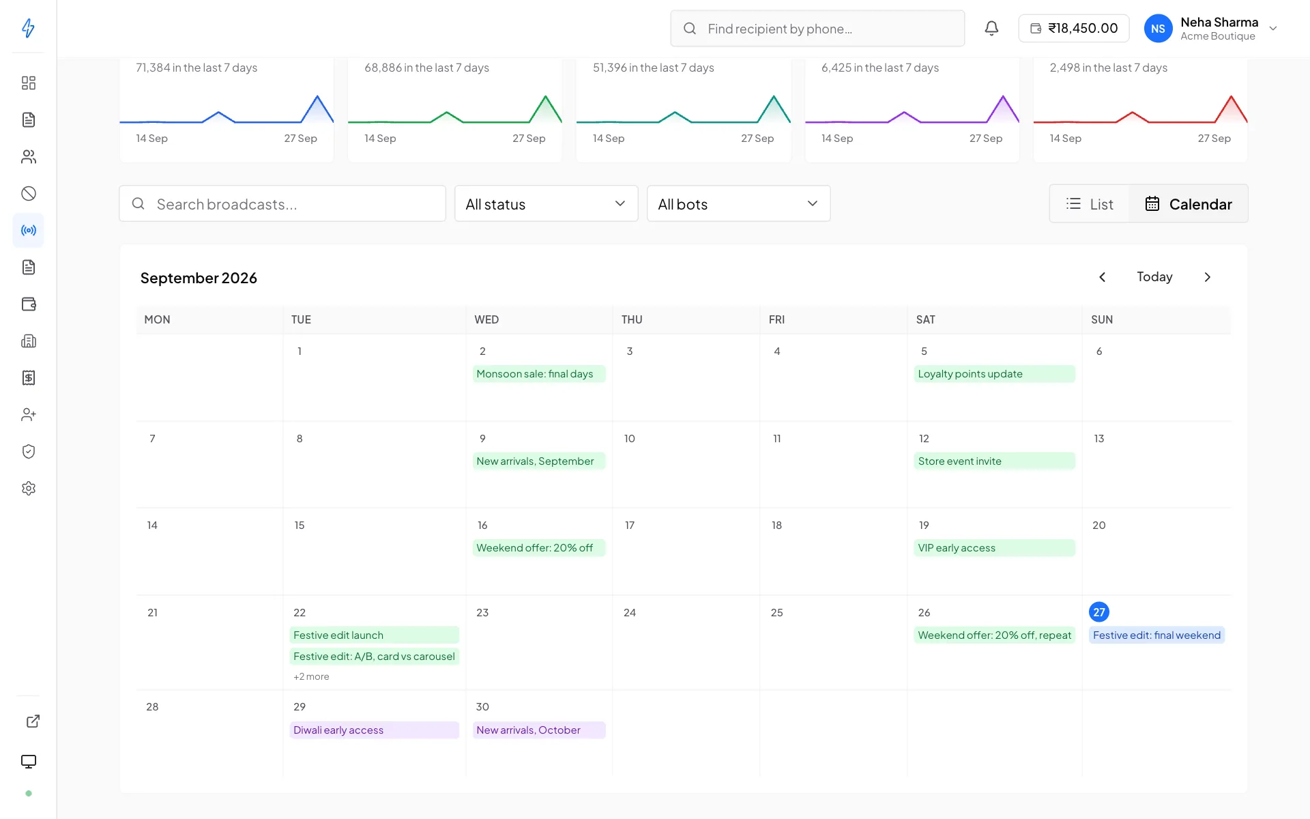Open the Monsoon sale: final days event
Viewport: 1310px width, 819px height.
[539, 374]
